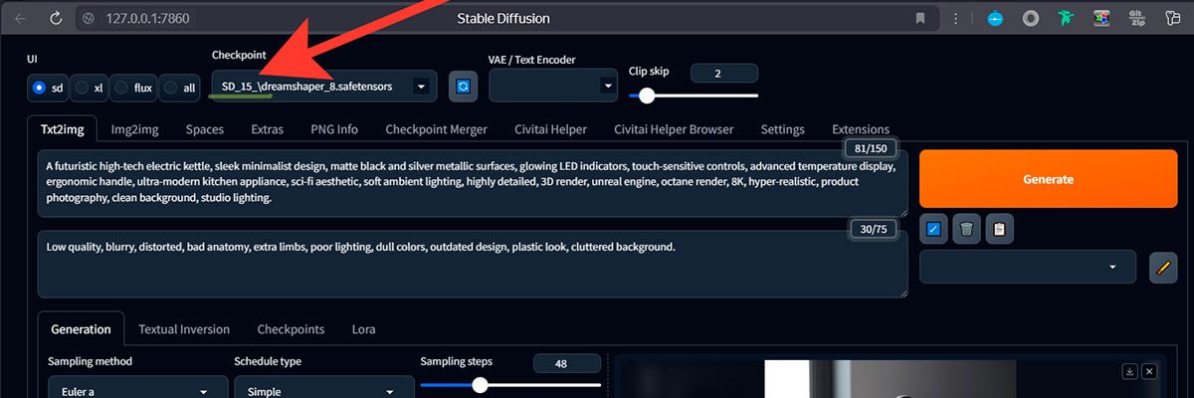Click into the positive prompt text box
This screenshot has width=1194, height=398.
473,183
